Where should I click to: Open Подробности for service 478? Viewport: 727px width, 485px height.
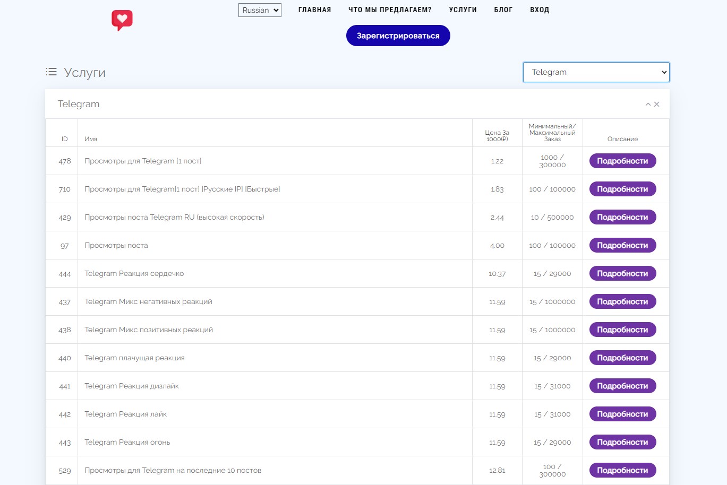[x=622, y=161]
